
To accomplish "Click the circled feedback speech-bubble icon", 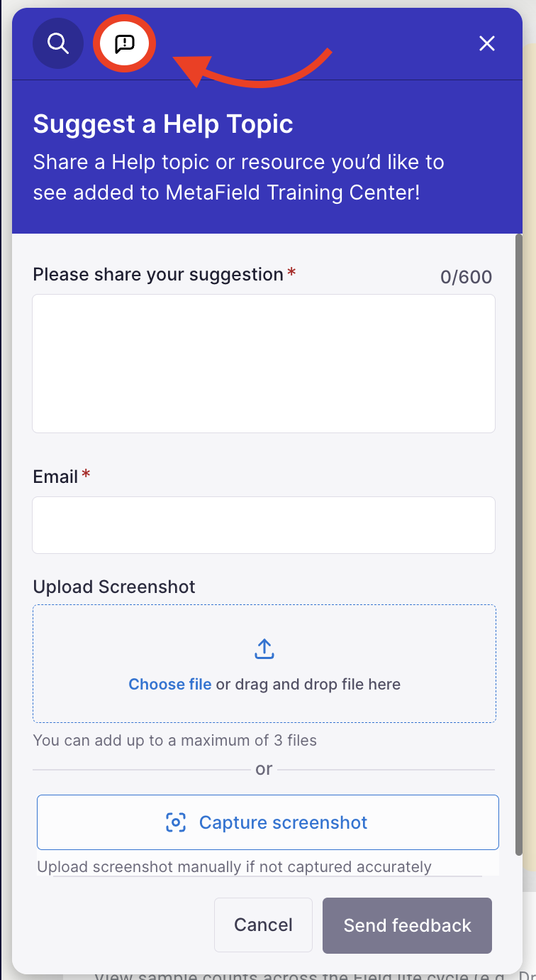I will [125, 44].
